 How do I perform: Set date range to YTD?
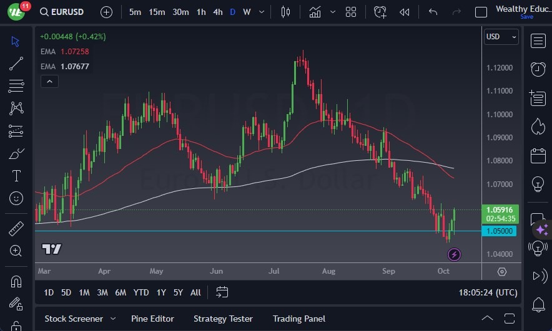coord(141,292)
